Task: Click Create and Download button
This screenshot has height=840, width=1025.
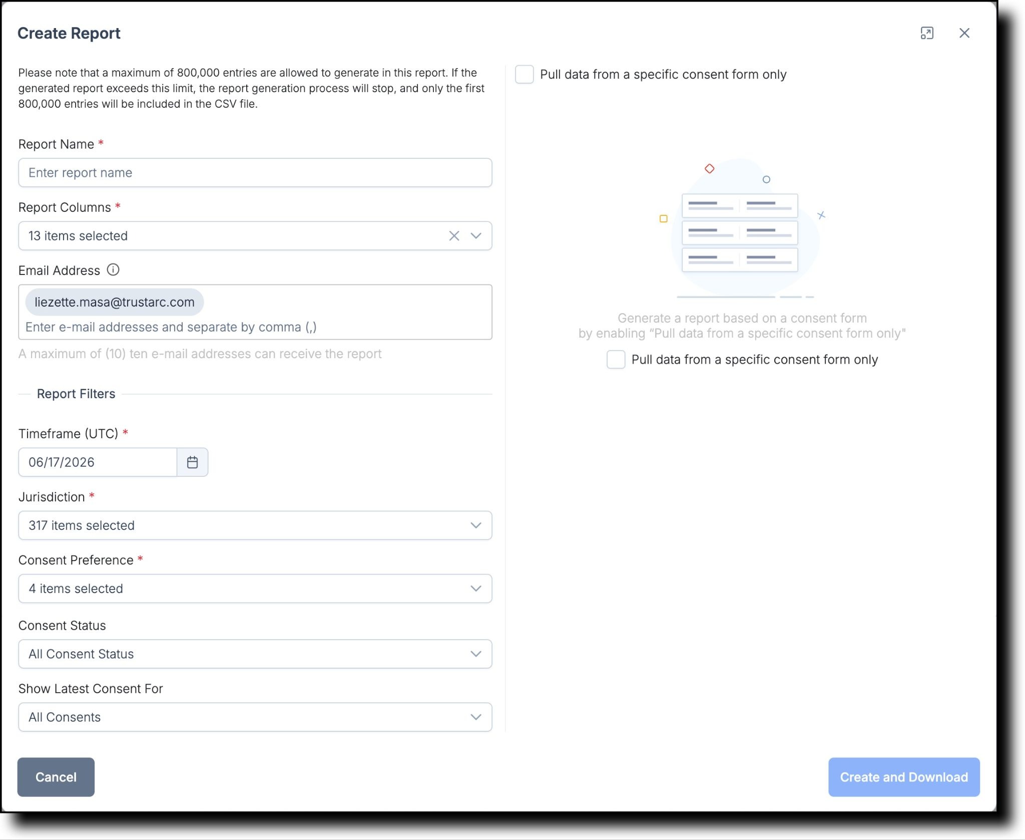Action: click(x=904, y=777)
